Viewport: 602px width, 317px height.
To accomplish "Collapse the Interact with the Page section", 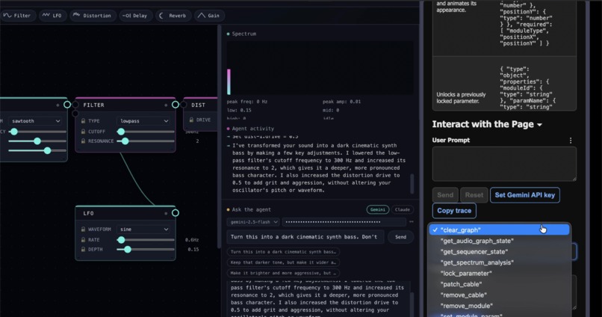I will [x=487, y=124].
